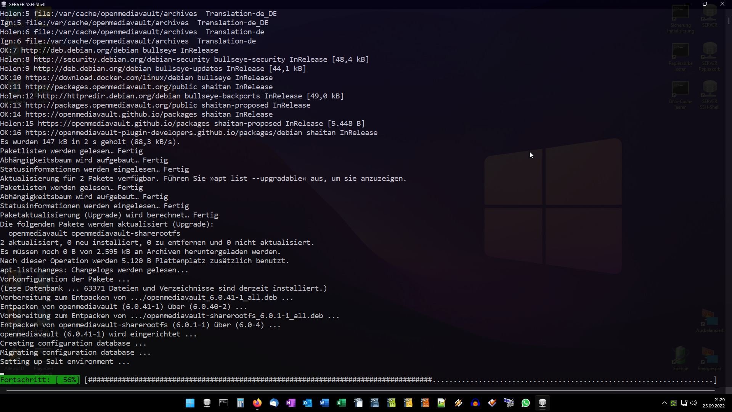Open the orange OpenOffice Impress icon
The height and width of the screenshot is (412, 732).
[x=425, y=403]
